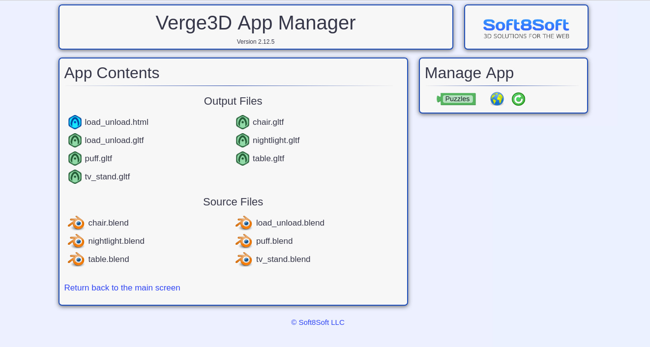Open tv_stand.blend source file
650x347 pixels.
[283, 259]
